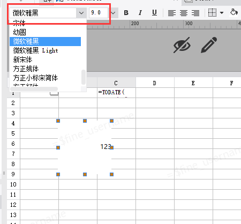The image size is (241, 224).
Task: Click bottom-middle resize handle of floating element
Action: [x=85, y=174]
